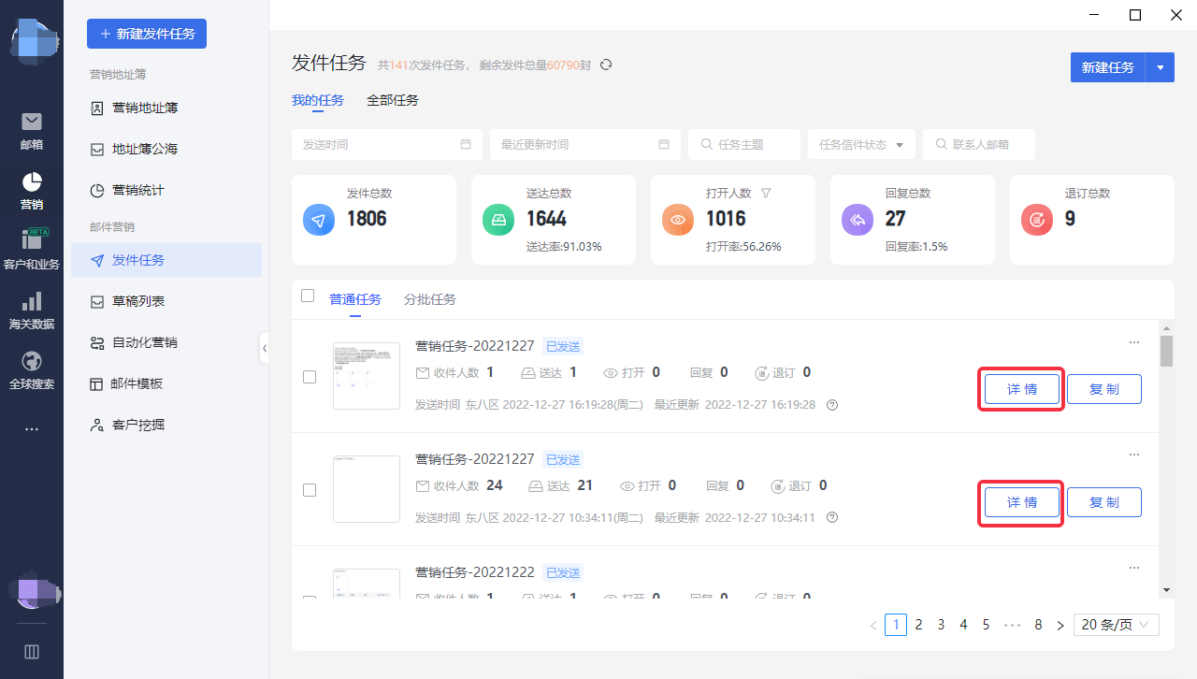The height and width of the screenshot is (679, 1197).
Task: Open 邮件模板 in left menu
Action: 166,383
